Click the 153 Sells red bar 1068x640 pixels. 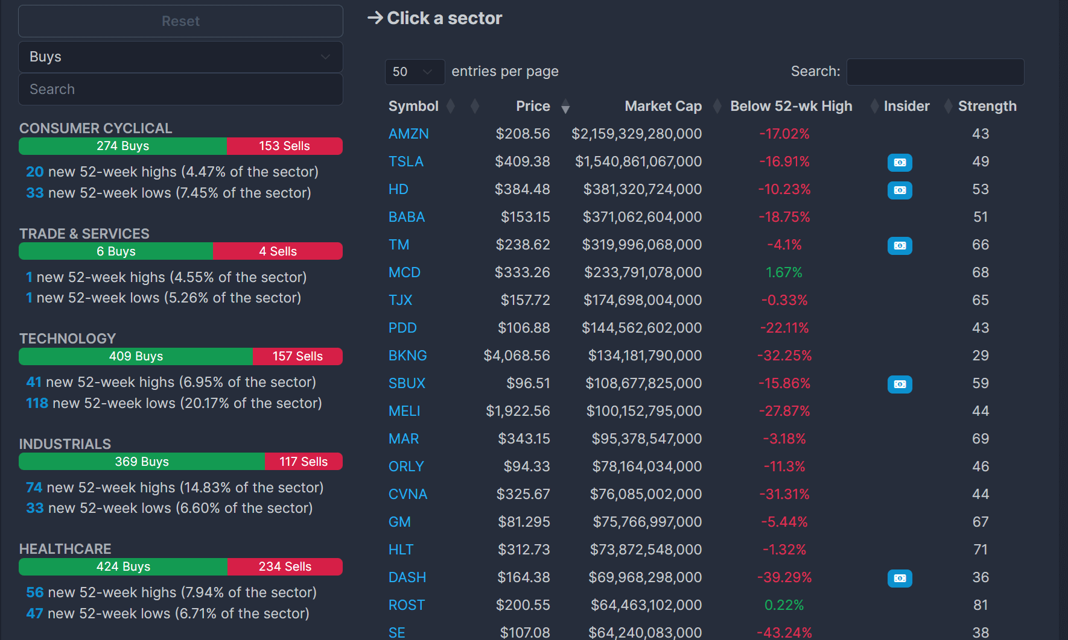[x=284, y=146]
